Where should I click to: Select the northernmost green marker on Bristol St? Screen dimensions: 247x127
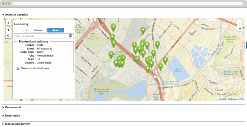[x=113, y=27]
